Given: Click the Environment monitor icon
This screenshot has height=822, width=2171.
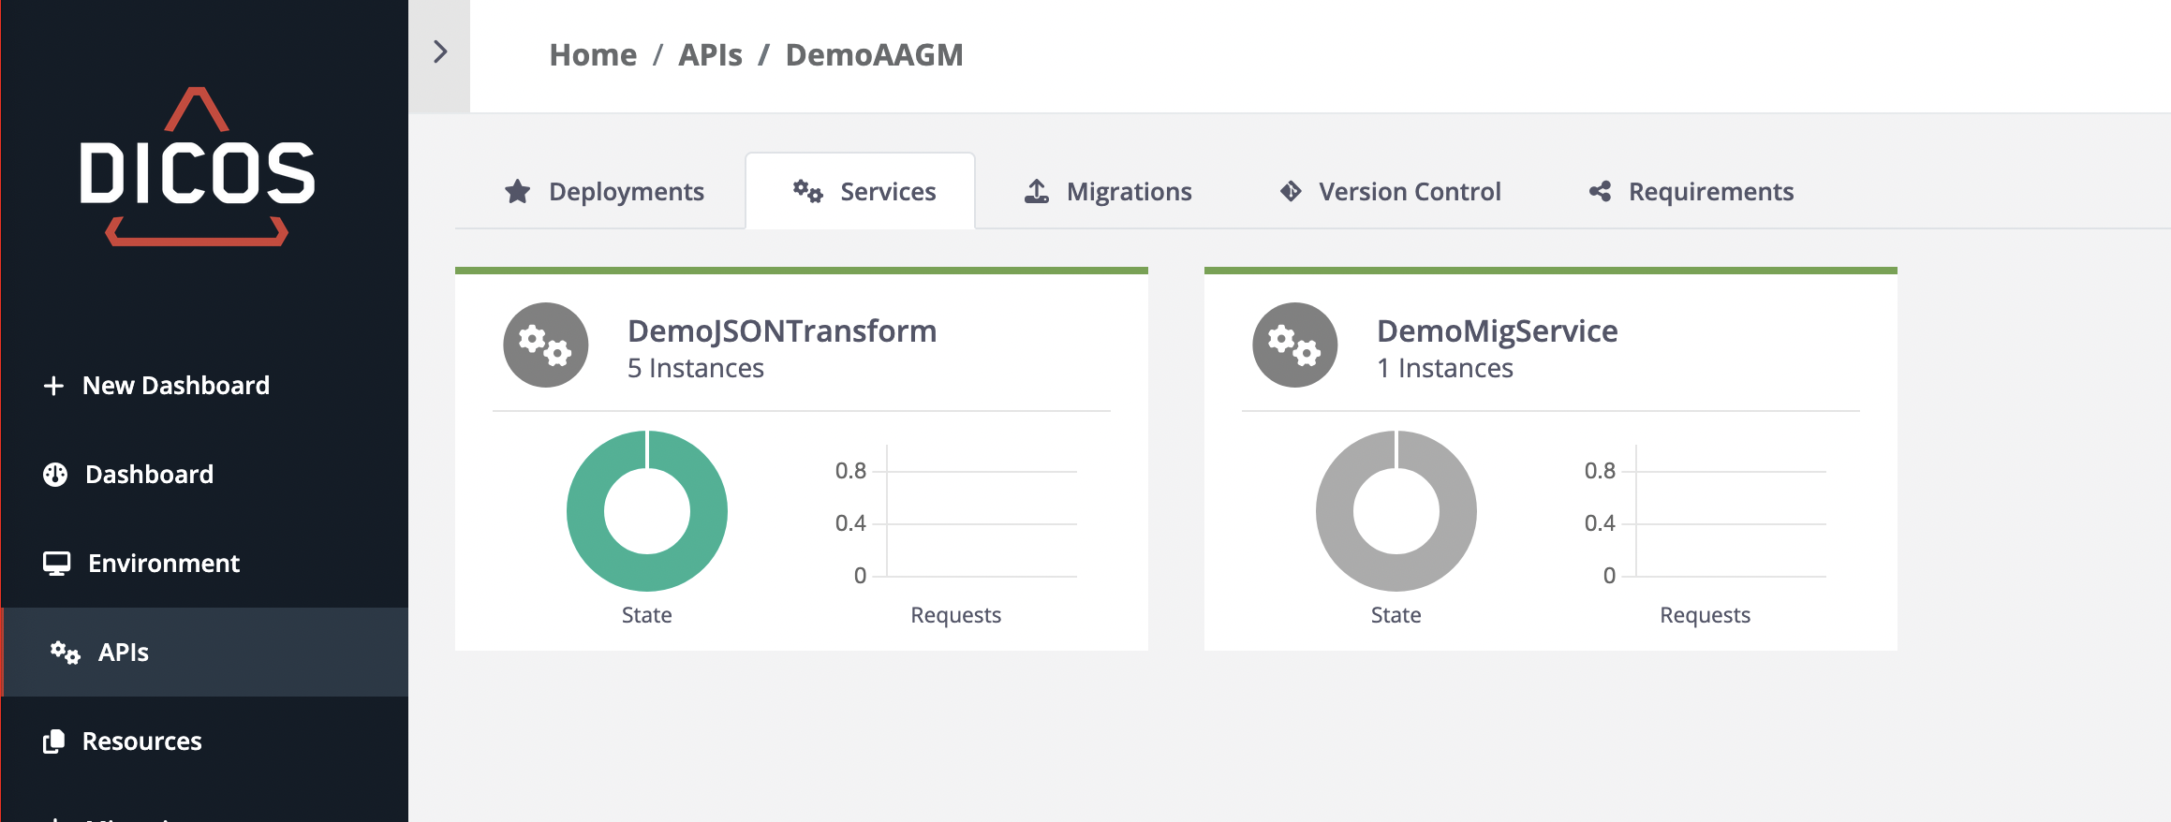Looking at the screenshot, I should pyautogui.click(x=56, y=564).
